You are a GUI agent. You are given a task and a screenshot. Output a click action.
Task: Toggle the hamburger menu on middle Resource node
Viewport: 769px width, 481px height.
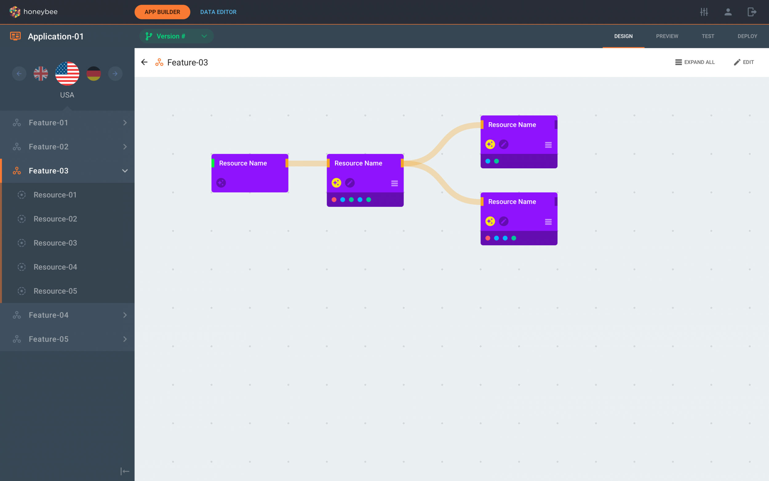pyautogui.click(x=394, y=183)
